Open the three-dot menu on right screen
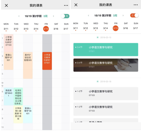141x131 pixels. pyautogui.click(x=135, y=5)
